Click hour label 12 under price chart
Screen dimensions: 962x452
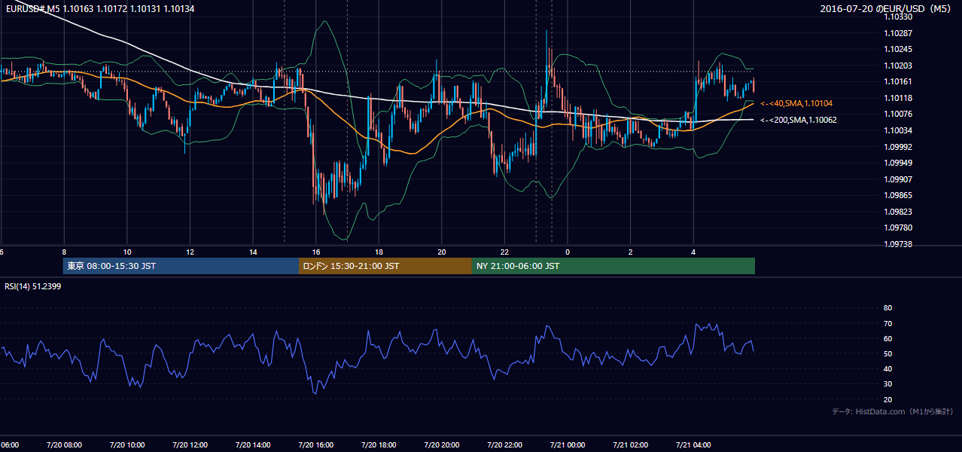click(x=190, y=252)
